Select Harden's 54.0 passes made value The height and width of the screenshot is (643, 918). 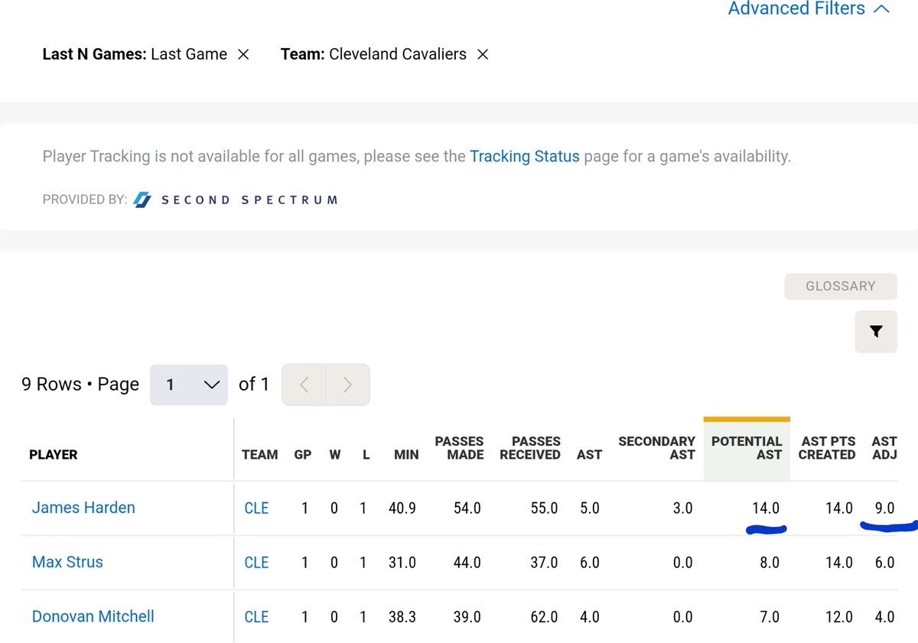click(467, 508)
